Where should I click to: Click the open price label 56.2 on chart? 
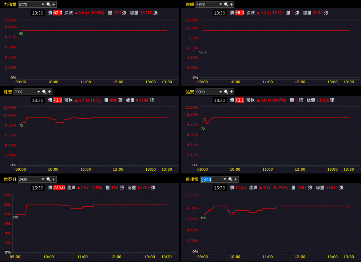click(203, 52)
